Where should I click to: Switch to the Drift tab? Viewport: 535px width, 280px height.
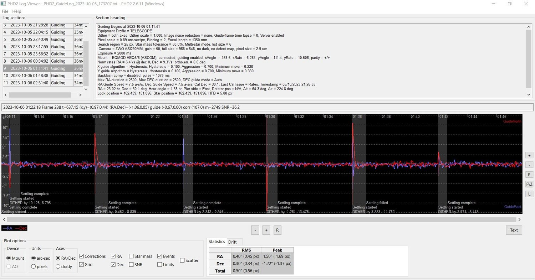[233, 242]
